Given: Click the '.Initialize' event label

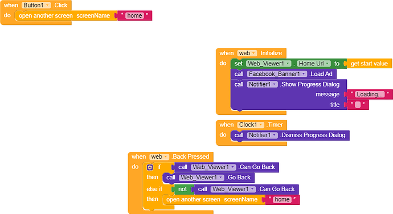Looking at the screenshot, I should (x=271, y=53).
